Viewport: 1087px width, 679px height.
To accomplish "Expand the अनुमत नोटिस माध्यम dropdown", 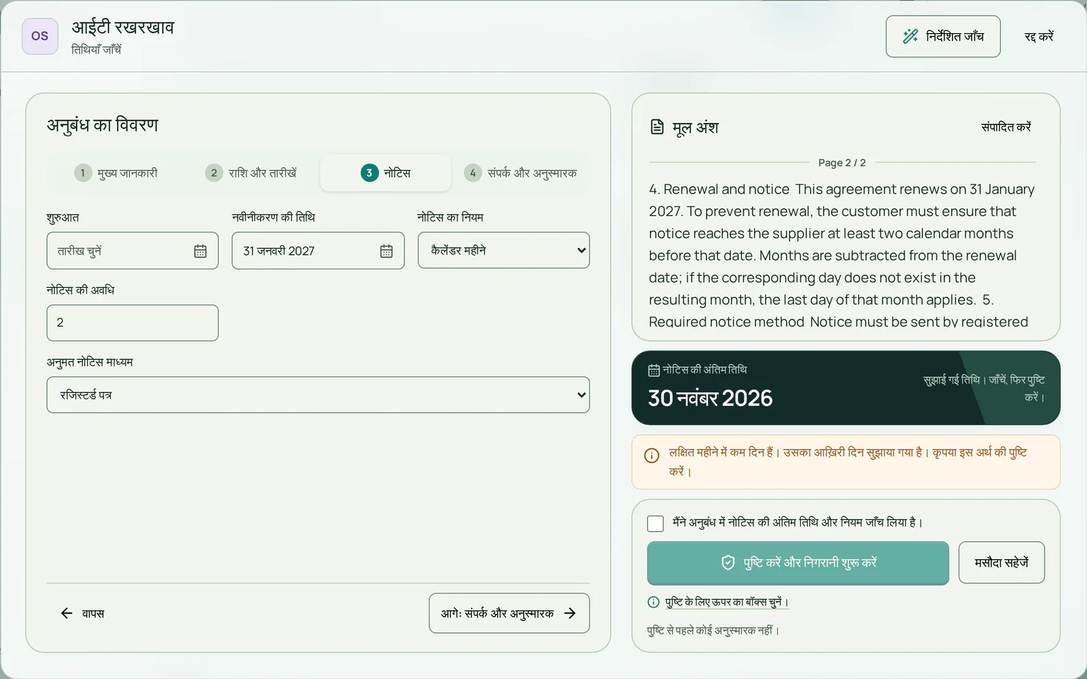I will click(x=318, y=395).
